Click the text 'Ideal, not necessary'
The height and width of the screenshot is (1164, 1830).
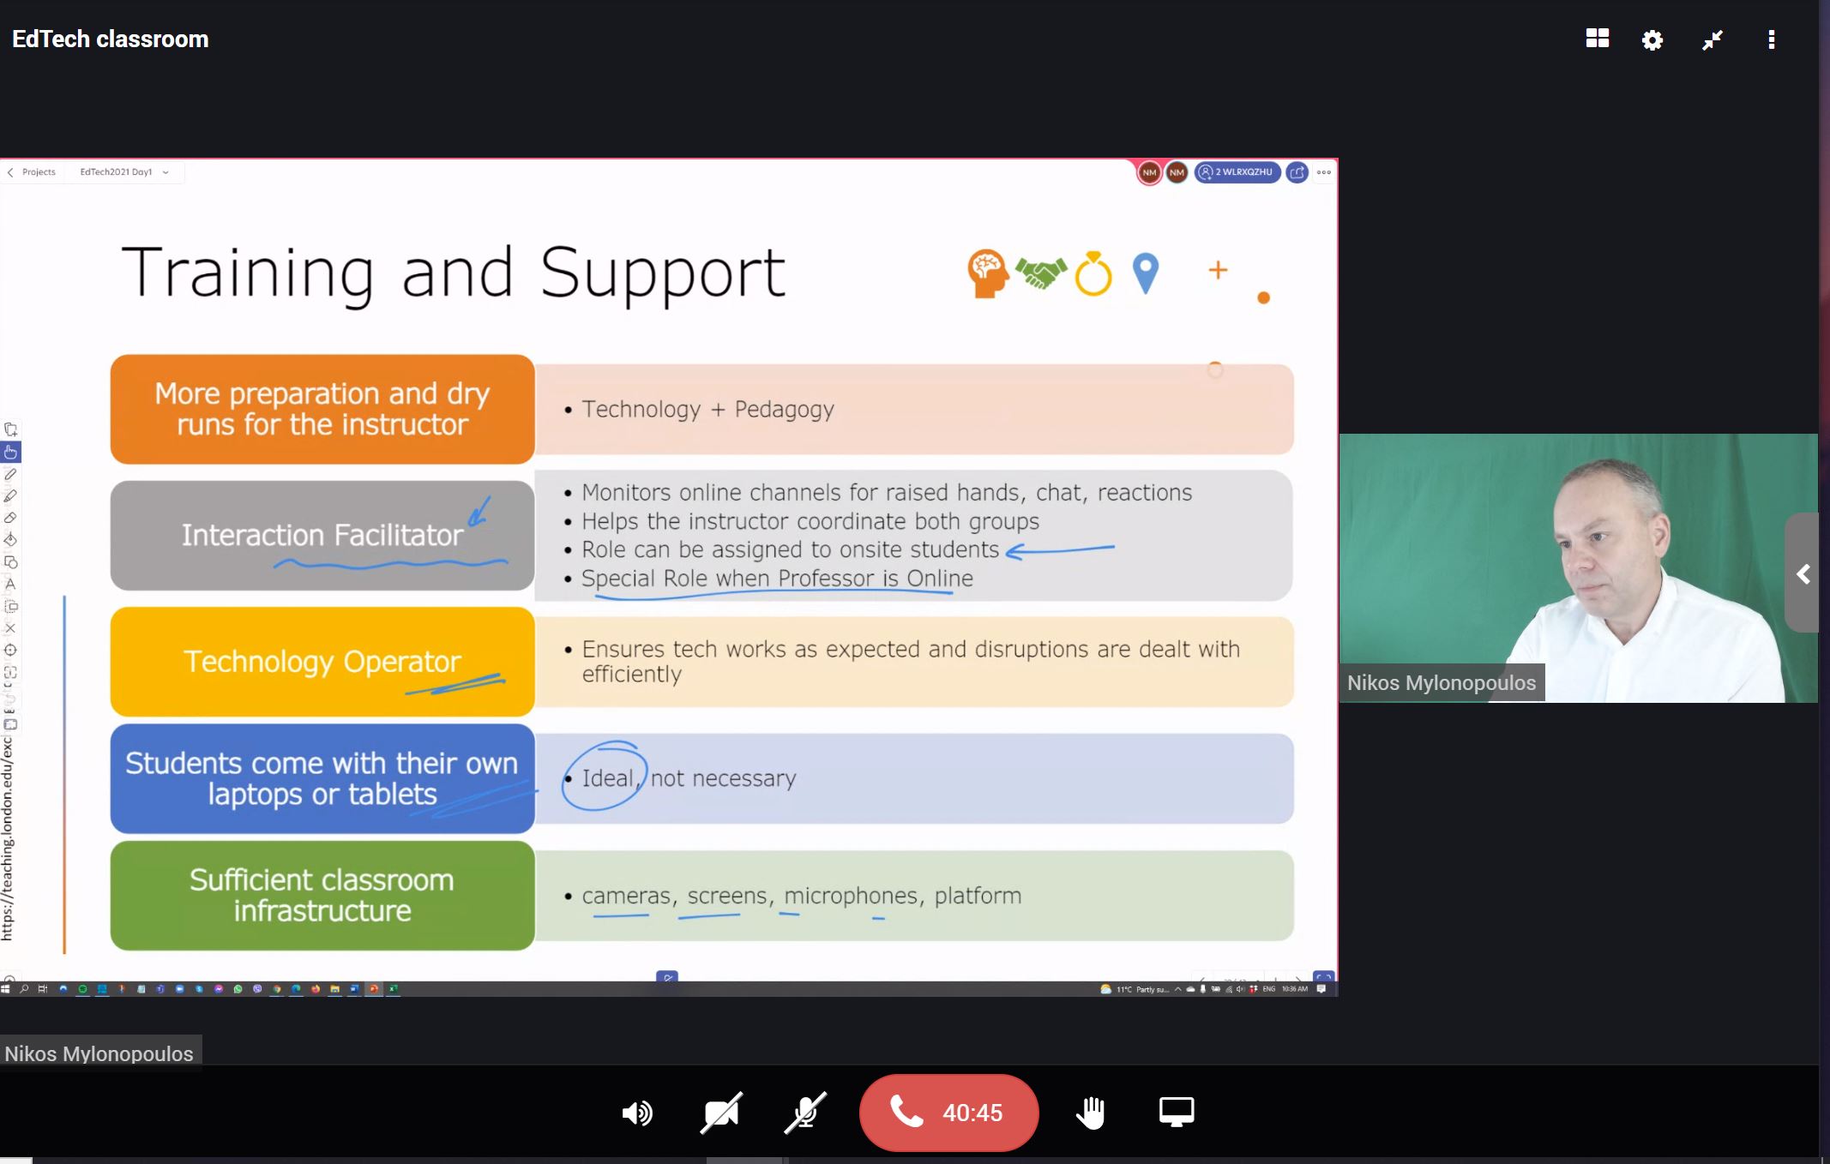pyautogui.click(x=689, y=778)
